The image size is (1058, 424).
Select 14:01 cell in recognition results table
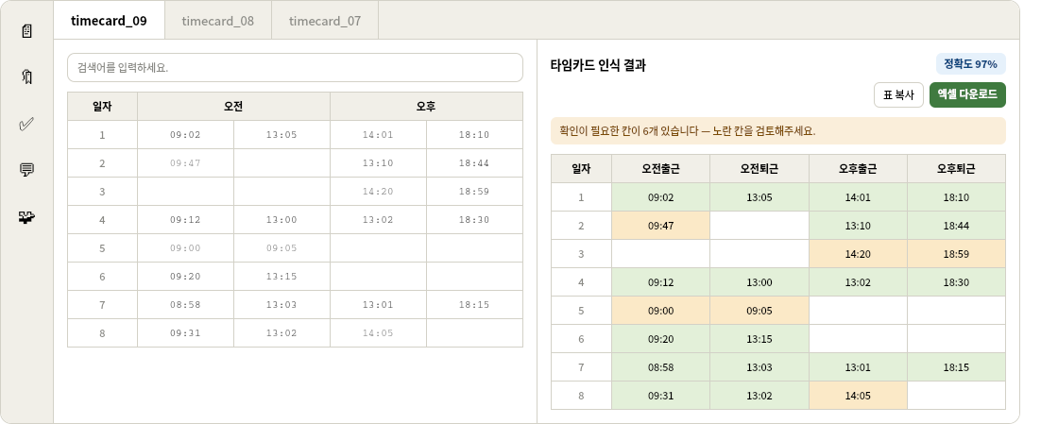coord(858,197)
